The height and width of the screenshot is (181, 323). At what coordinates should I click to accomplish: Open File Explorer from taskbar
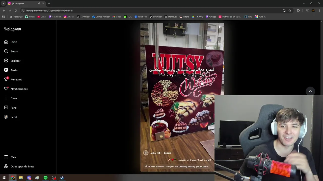point(21,178)
